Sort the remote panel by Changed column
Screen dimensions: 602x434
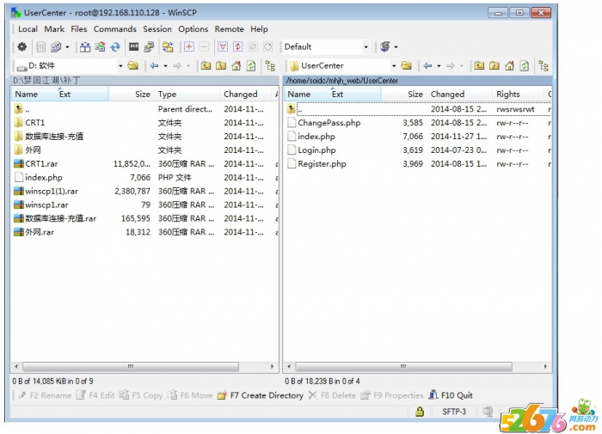click(459, 94)
